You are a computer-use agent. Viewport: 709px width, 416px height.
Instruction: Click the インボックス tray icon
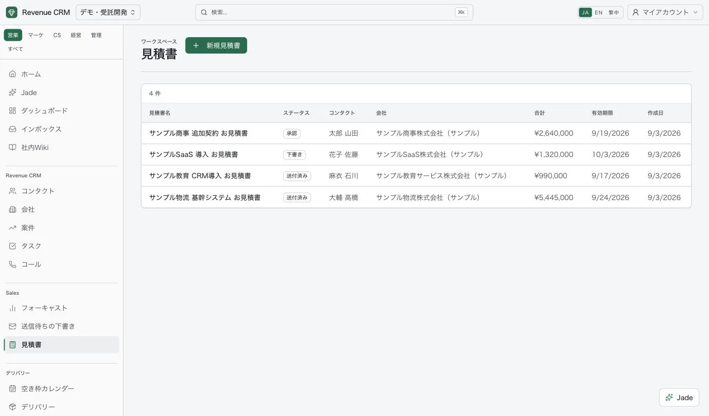point(13,129)
